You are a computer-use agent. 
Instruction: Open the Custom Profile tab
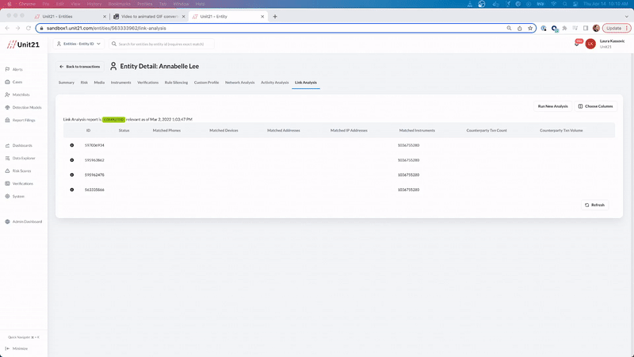[206, 83]
